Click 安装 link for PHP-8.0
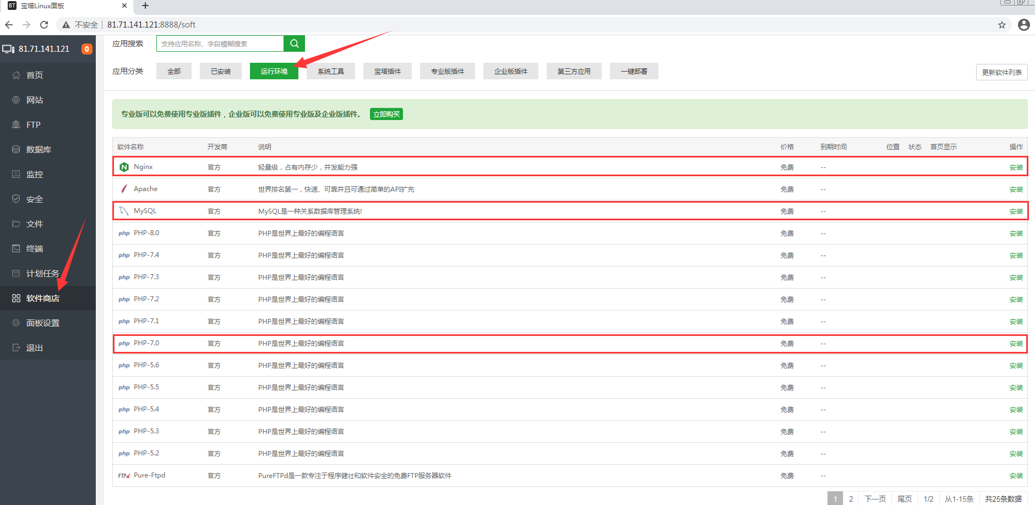The width and height of the screenshot is (1035, 505). [x=1016, y=234]
